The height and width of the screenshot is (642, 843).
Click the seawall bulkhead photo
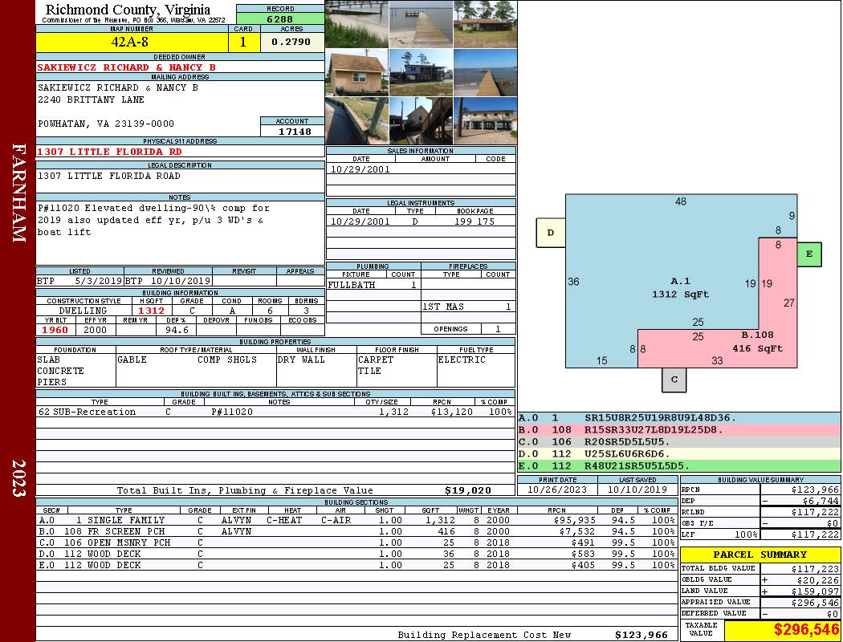[x=356, y=120]
